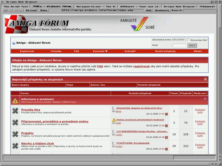Open user Prober profile link
222x166 pixels.
click(119, 146)
